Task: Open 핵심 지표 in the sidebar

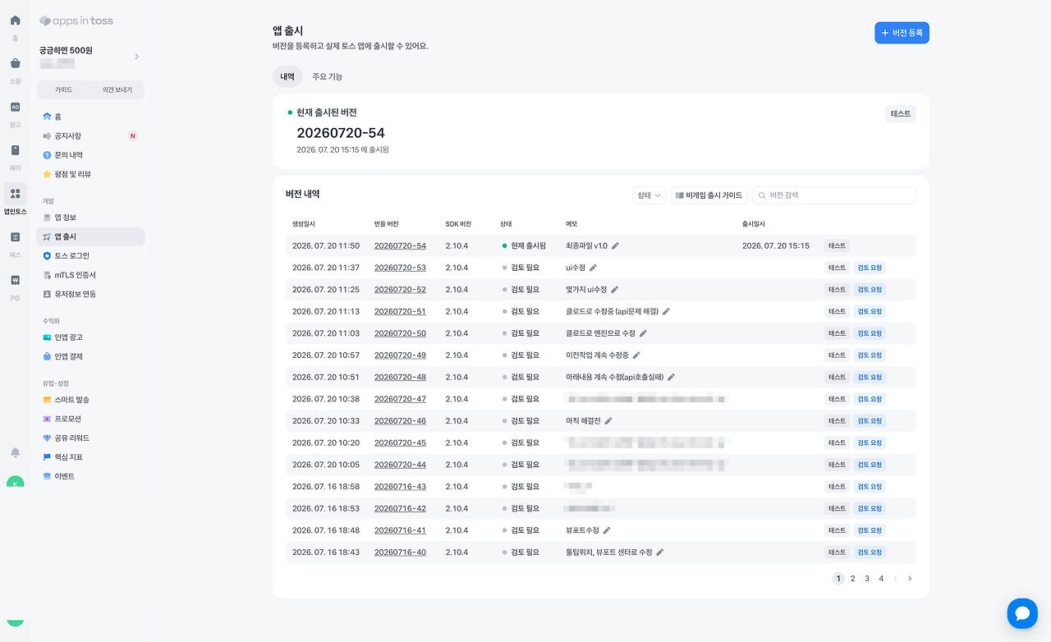Action: coord(90,457)
